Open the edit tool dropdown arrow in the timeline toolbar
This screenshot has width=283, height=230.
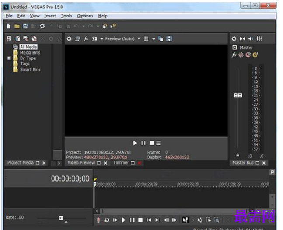(x=193, y=220)
